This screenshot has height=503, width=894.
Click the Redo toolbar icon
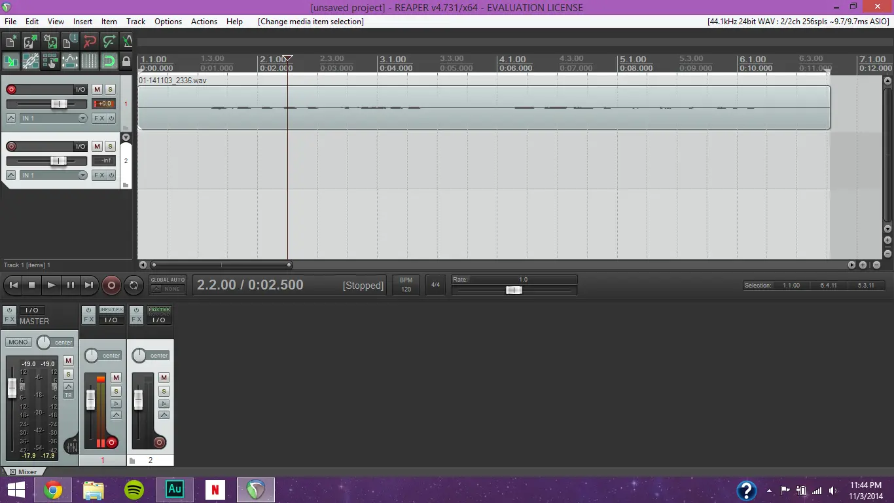click(x=109, y=41)
